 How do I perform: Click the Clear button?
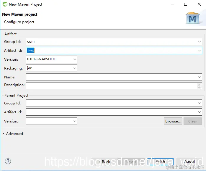click(x=193, y=121)
